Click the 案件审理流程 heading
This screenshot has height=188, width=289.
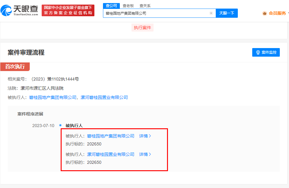(26, 53)
